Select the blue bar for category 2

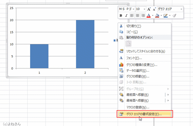[x=85, y=44]
